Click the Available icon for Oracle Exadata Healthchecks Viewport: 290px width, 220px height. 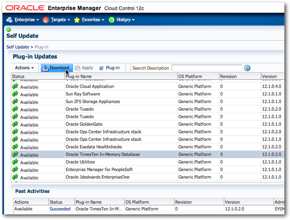click(x=15, y=147)
